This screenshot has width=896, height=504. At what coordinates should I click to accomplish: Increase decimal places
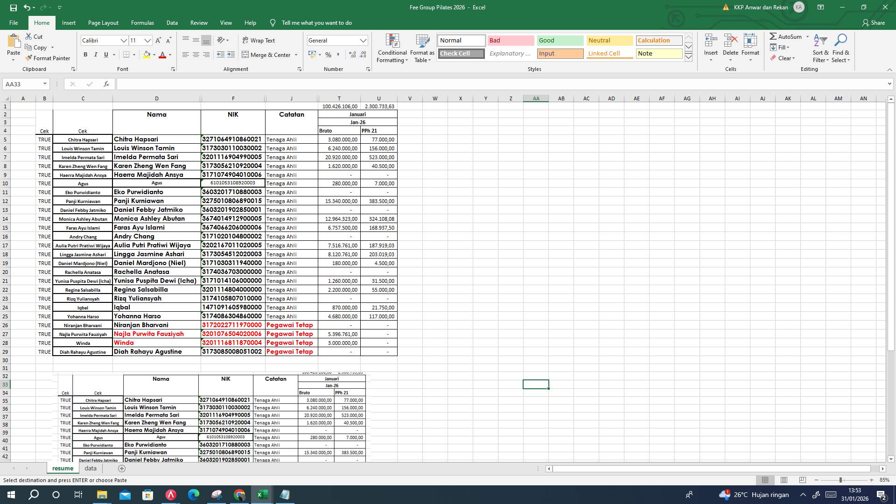pos(351,55)
